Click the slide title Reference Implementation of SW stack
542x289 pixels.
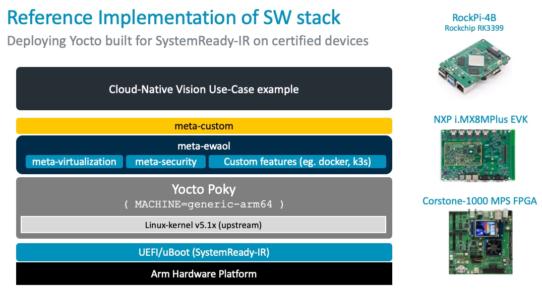point(174,18)
